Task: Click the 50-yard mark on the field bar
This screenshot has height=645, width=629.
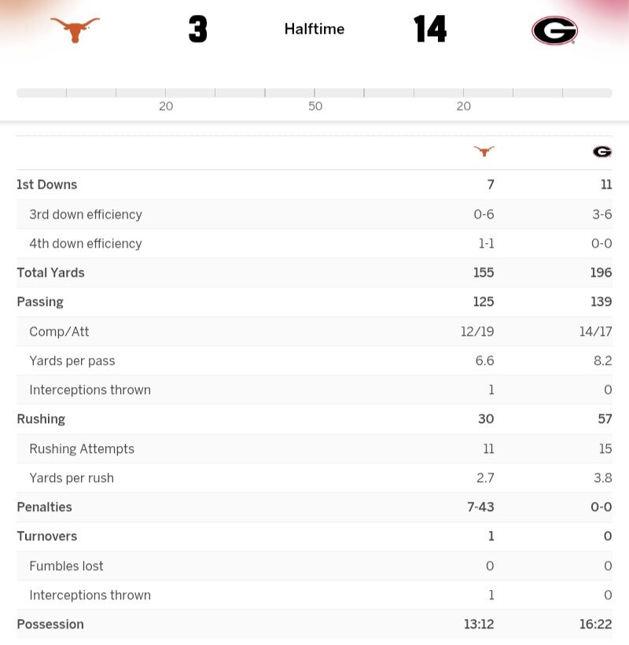Action: pyautogui.click(x=315, y=106)
